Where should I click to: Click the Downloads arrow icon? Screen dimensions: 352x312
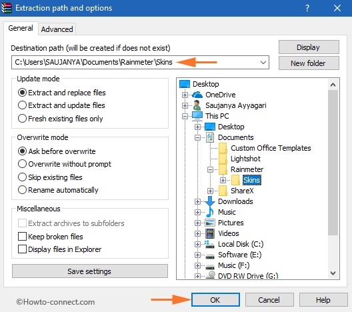[210, 201]
